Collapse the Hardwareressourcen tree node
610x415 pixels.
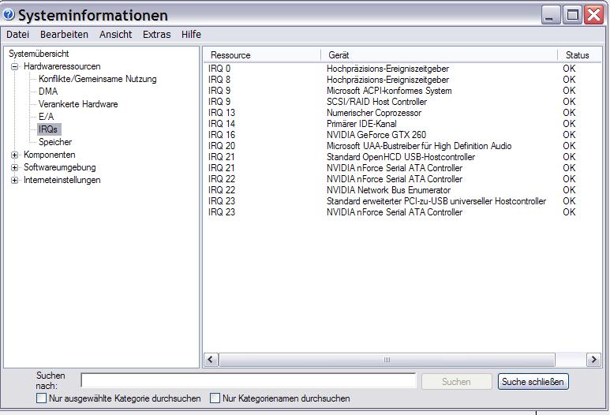(x=15, y=66)
